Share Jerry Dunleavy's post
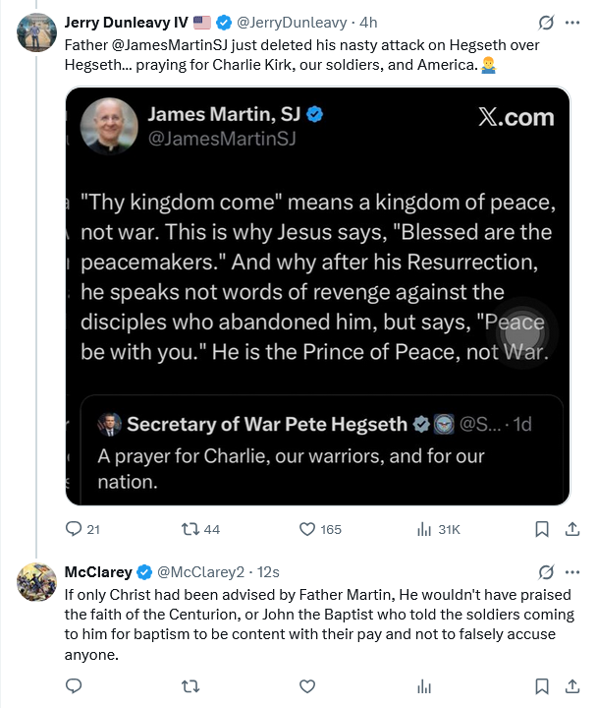597x708 pixels. tap(572, 529)
